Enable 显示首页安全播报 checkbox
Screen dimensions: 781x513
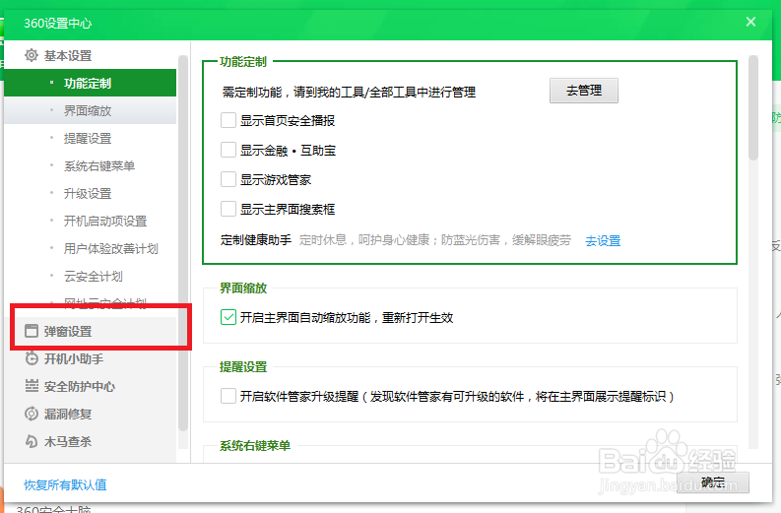(x=228, y=120)
